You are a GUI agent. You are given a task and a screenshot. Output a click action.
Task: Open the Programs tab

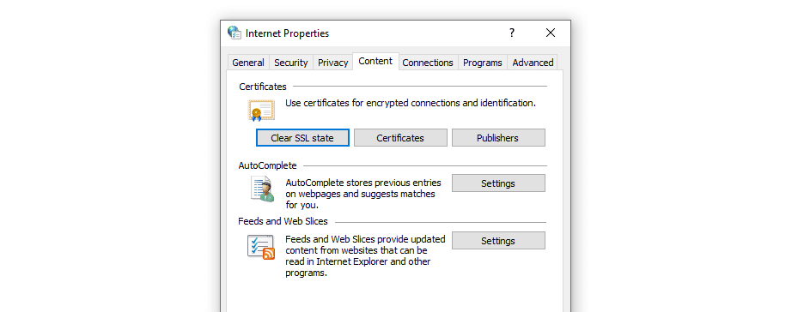tap(483, 63)
